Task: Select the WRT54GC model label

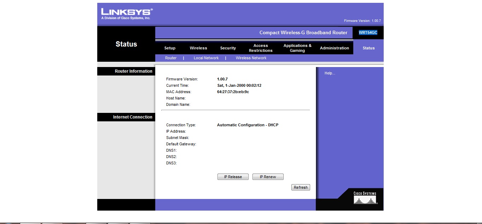Action: 368,32
